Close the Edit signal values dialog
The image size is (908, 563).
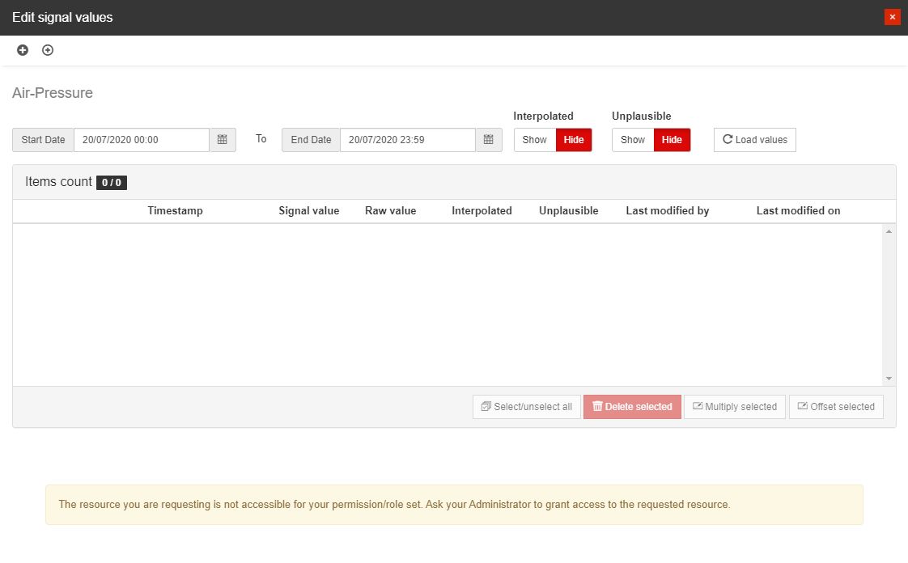(x=892, y=17)
